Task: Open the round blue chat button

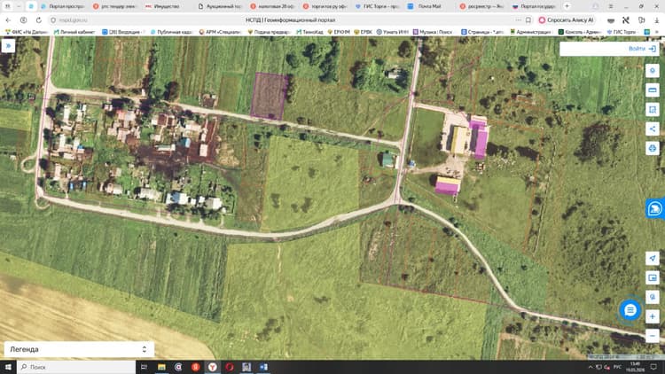Action: tap(630, 310)
